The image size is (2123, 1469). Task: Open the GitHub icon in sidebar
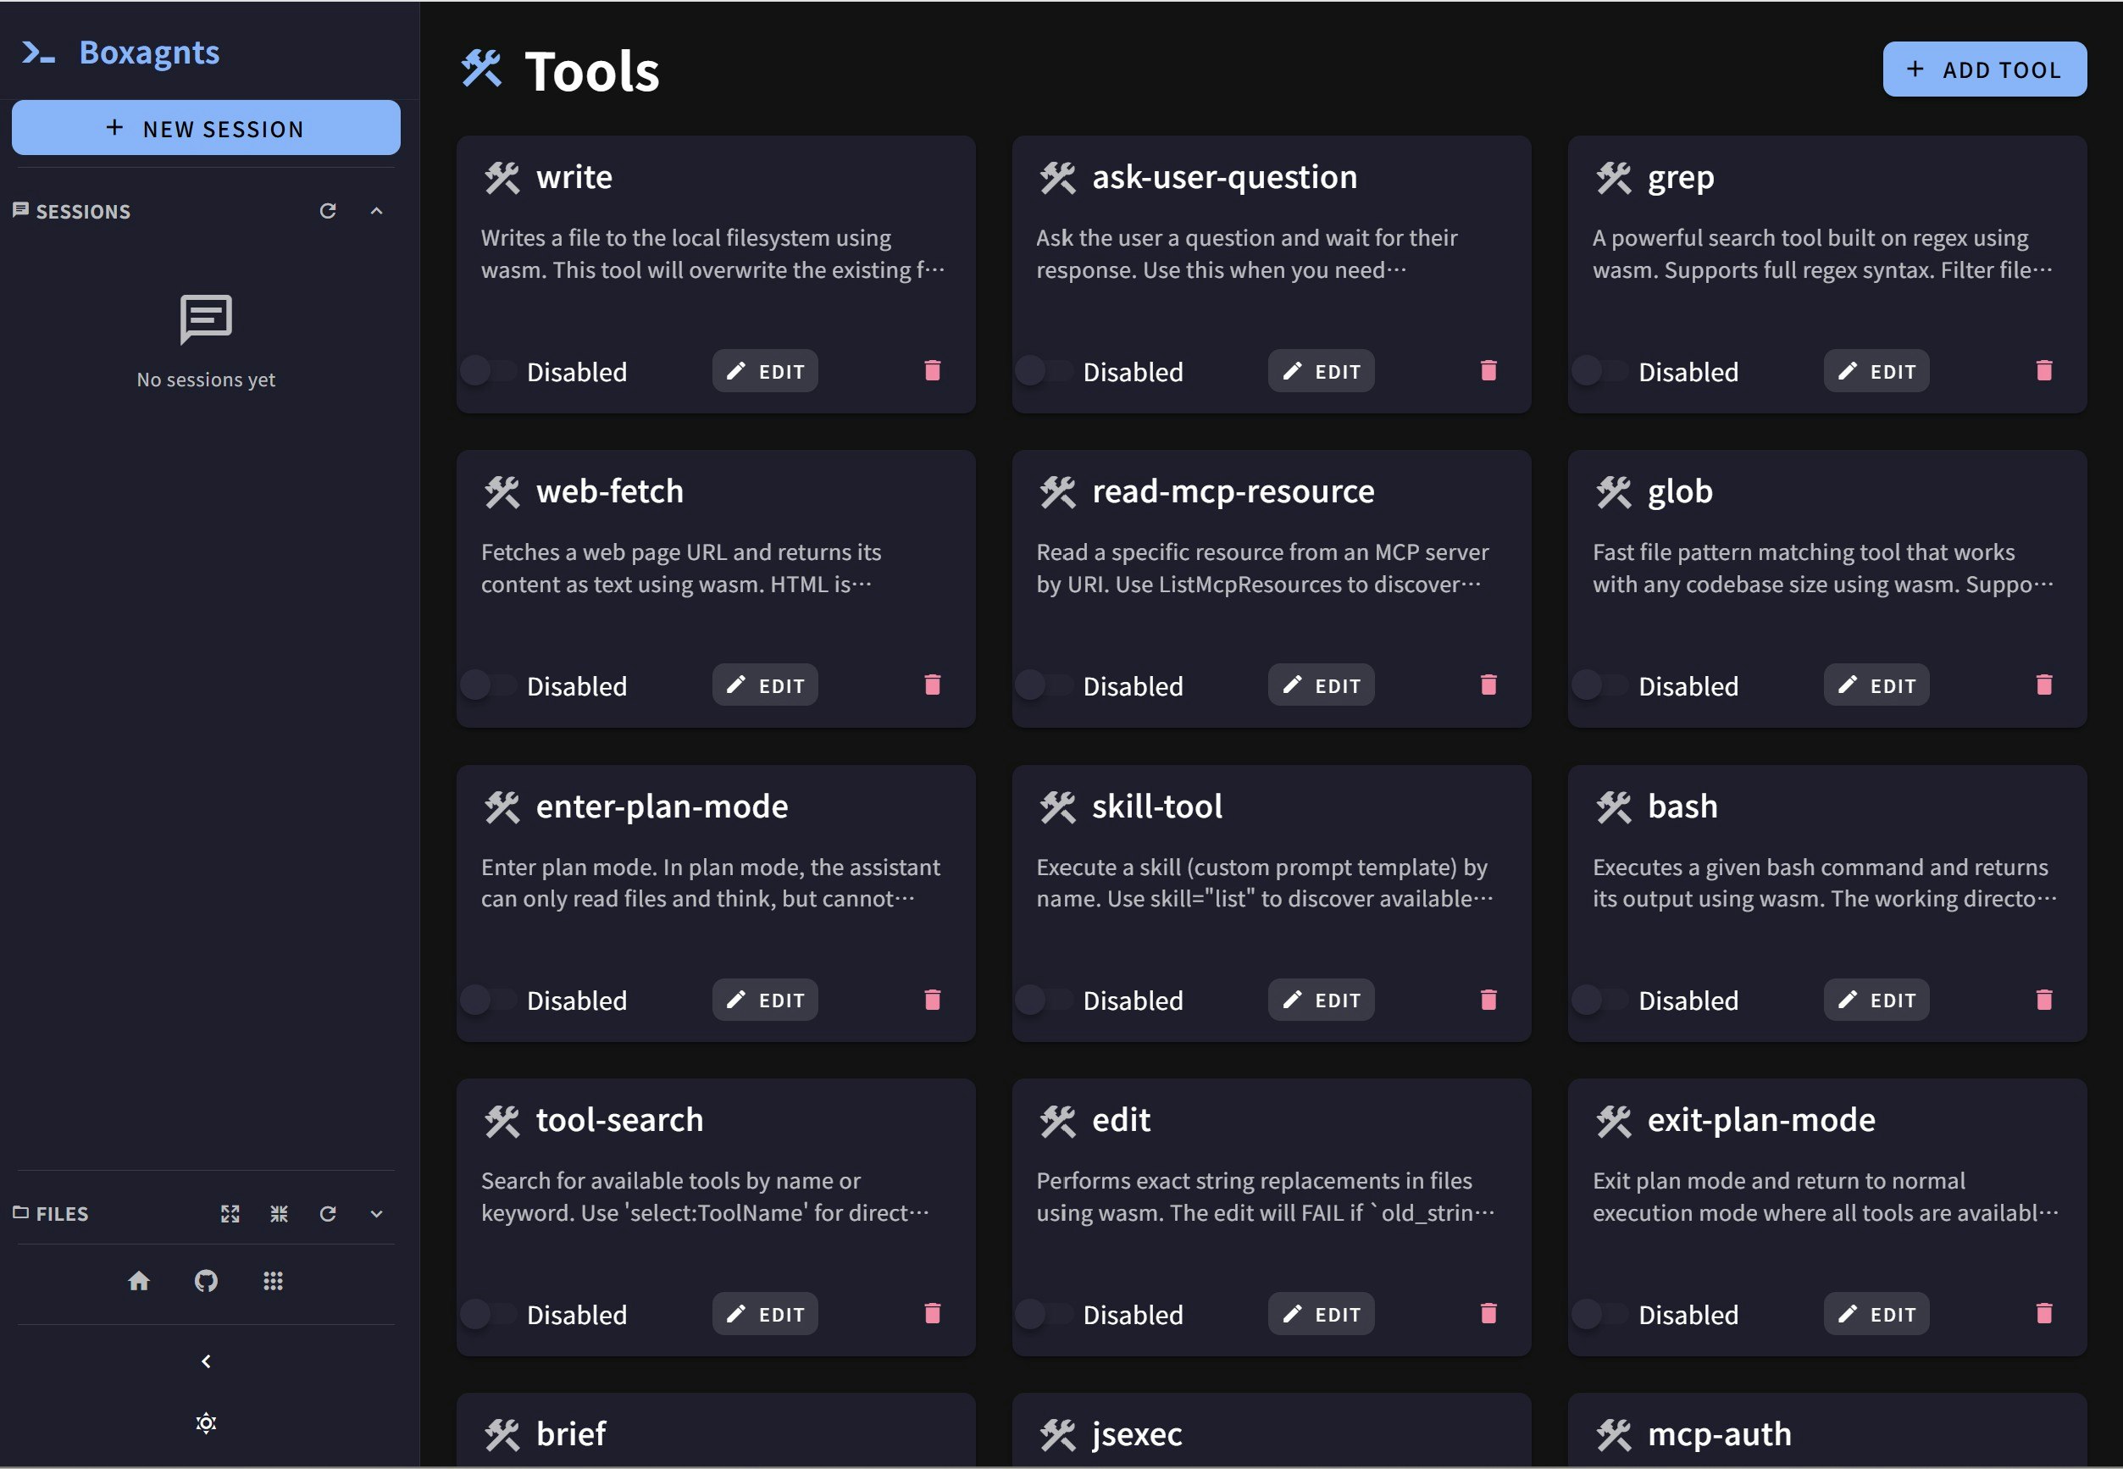(206, 1280)
